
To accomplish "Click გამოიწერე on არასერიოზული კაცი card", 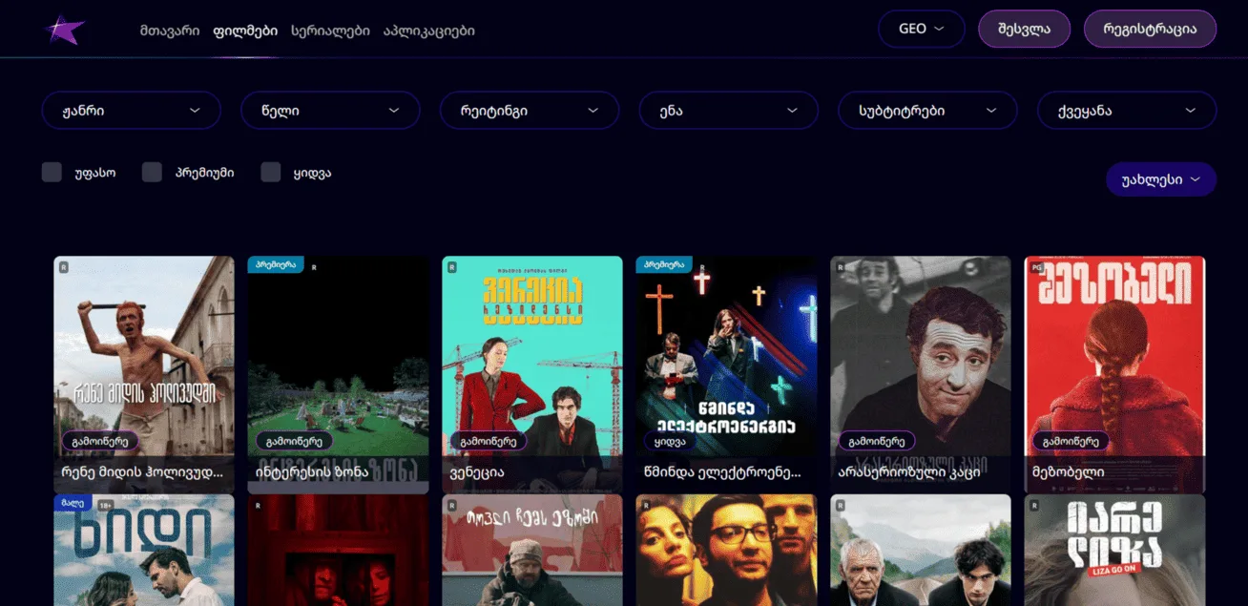I will [877, 441].
